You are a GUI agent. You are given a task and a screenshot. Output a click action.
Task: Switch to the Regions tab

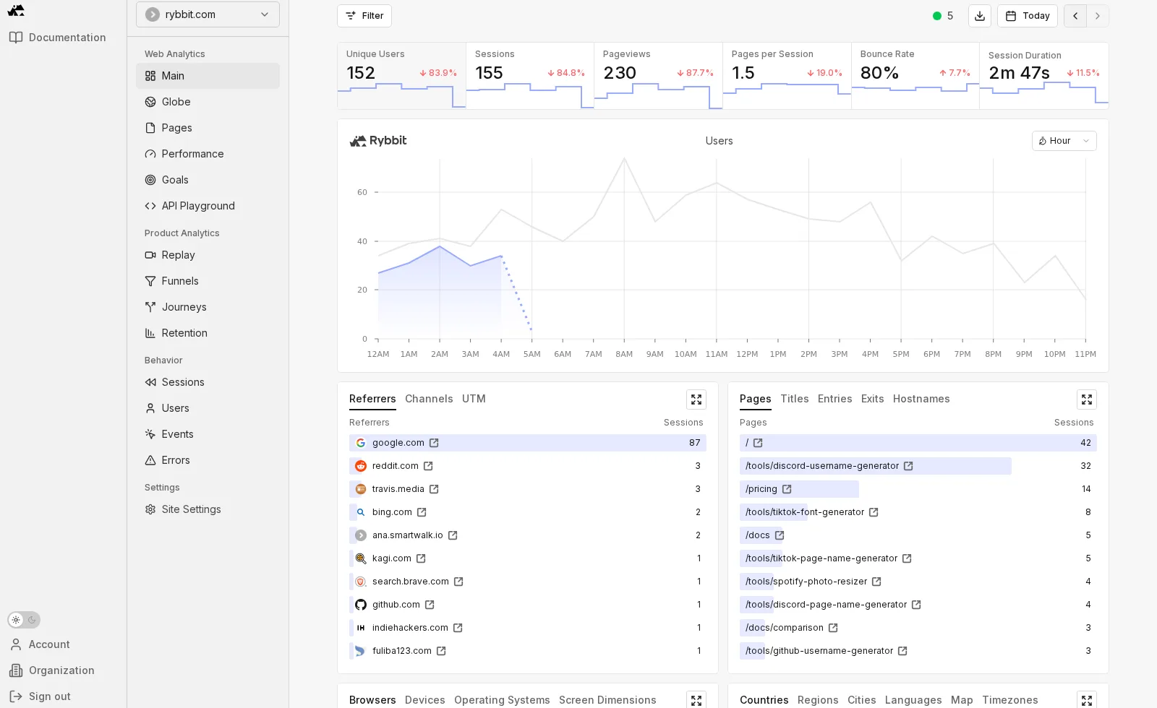point(818,700)
